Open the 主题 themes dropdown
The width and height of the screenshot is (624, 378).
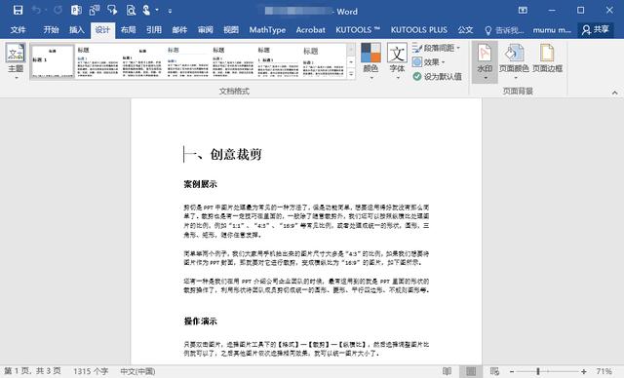tap(16, 61)
